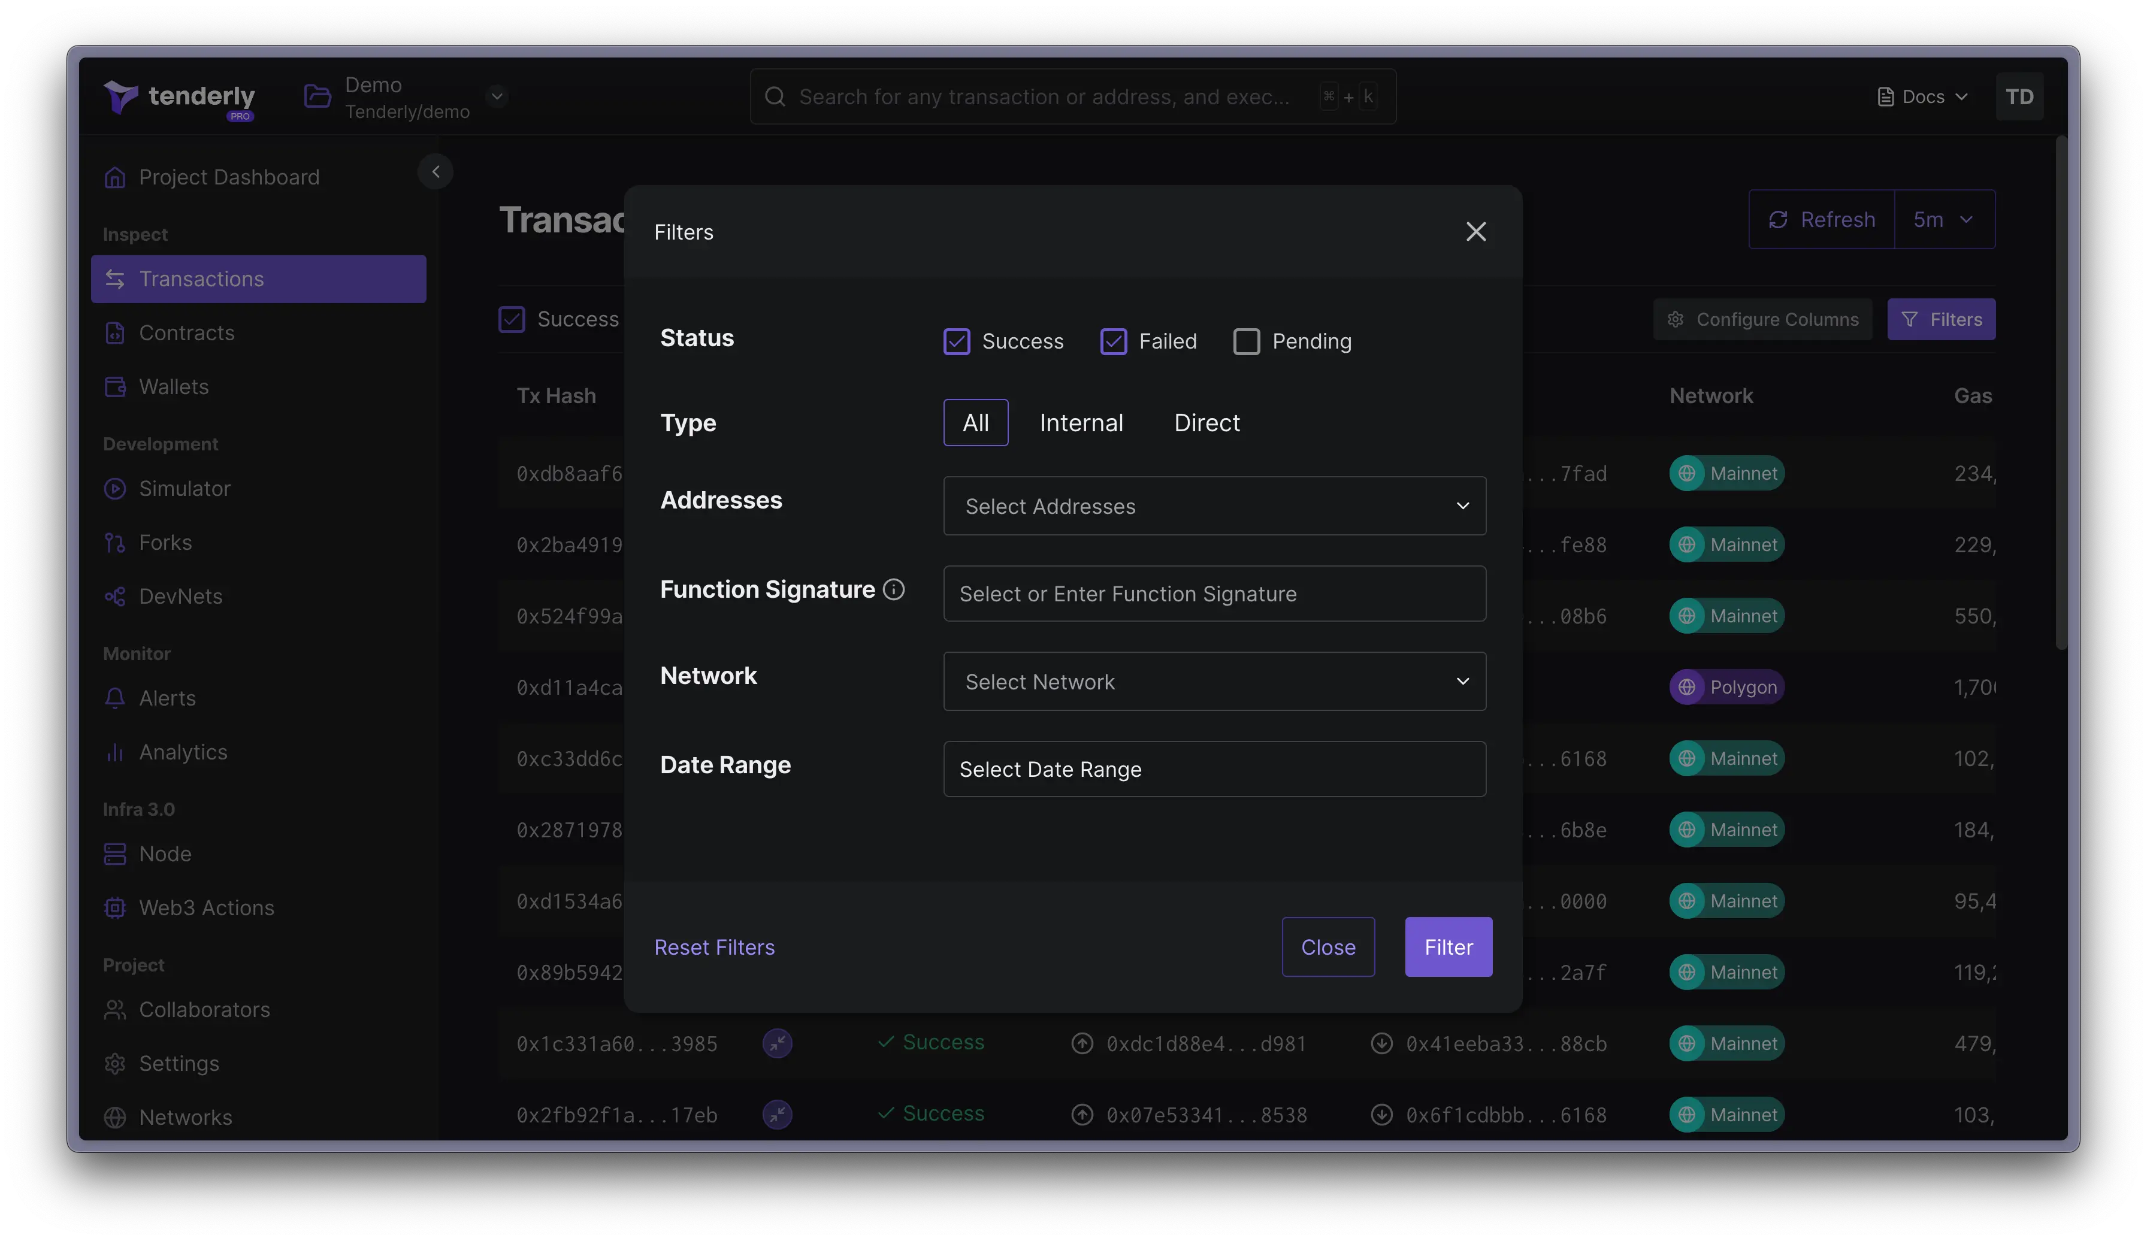The width and height of the screenshot is (2147, 1241).
Task: Select the Internal transaction type
Action: click(1081, 422)
